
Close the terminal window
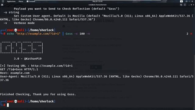pos(193,5)
